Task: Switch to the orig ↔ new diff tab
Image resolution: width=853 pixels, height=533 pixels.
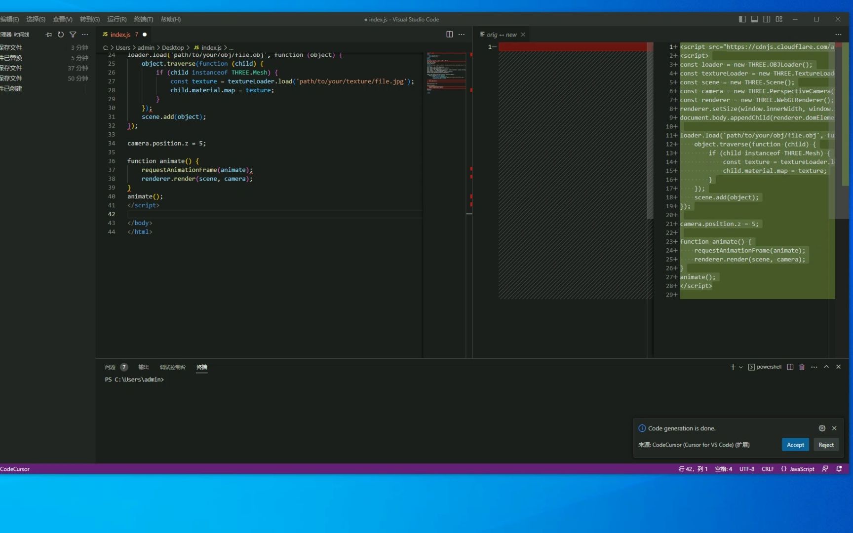Action: [502, 35]
